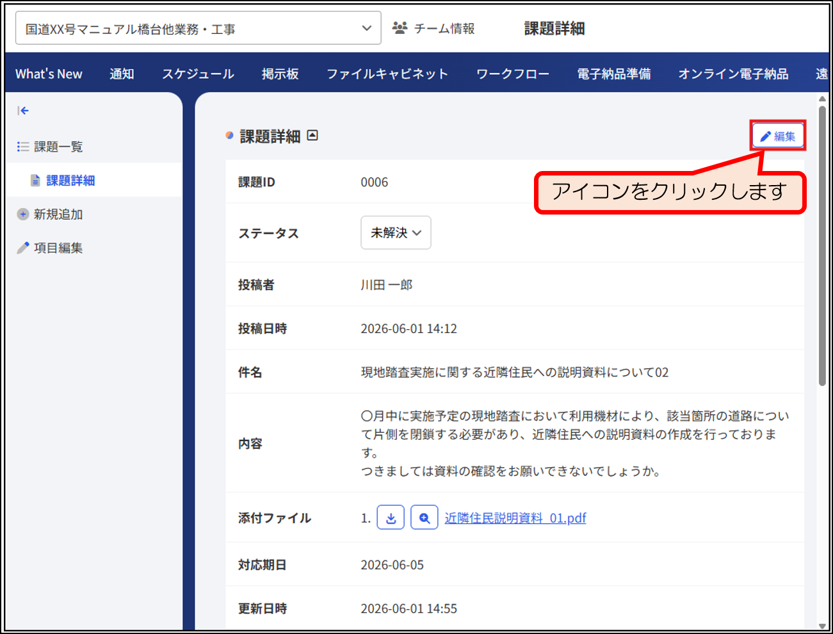The height and width of the screenshot is (634, 833).
Task: Collapse the left sidebar arrow icon
Action: click(x=23, y=111)
